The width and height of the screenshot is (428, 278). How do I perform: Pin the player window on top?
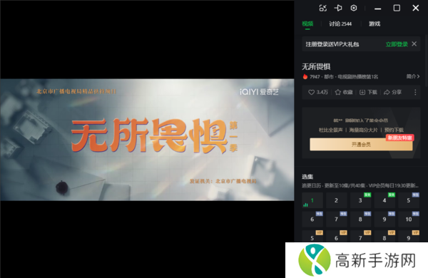click(338, 8)
